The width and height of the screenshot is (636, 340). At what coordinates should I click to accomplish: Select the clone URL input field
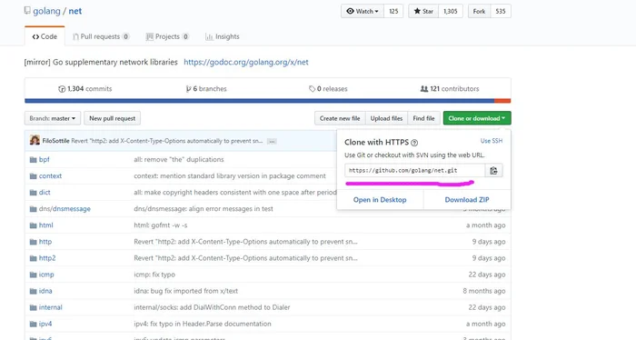click(x=415, y=170)
